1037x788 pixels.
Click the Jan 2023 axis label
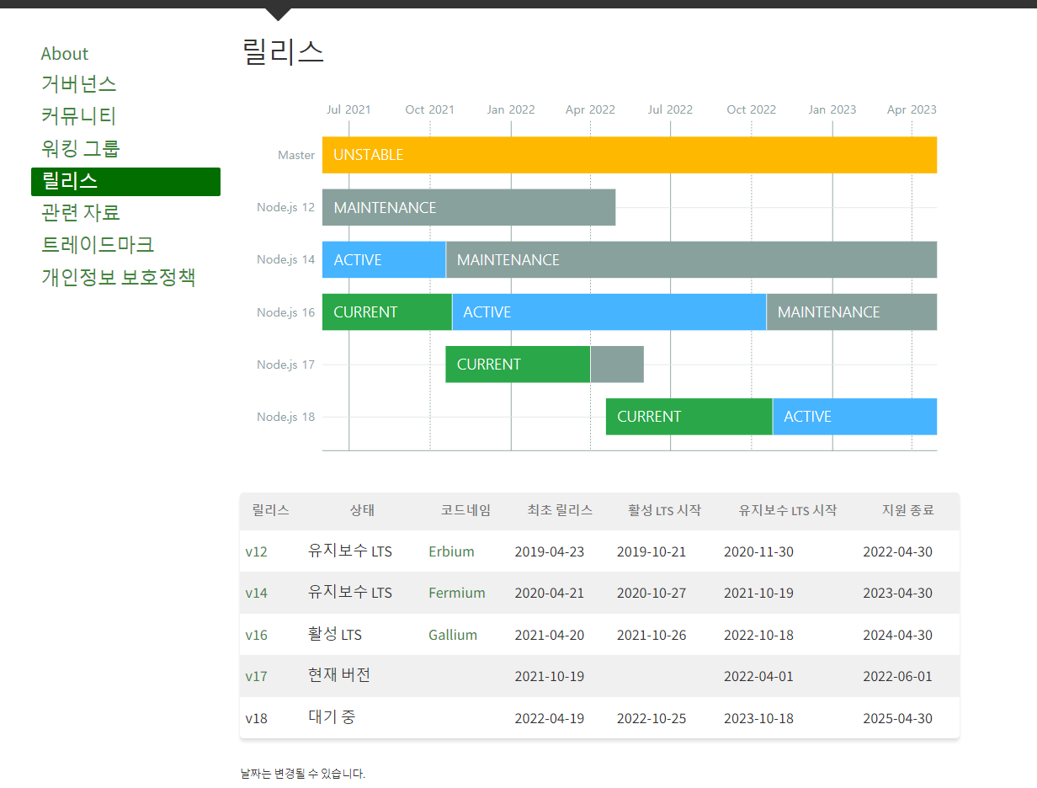(832, 109)
